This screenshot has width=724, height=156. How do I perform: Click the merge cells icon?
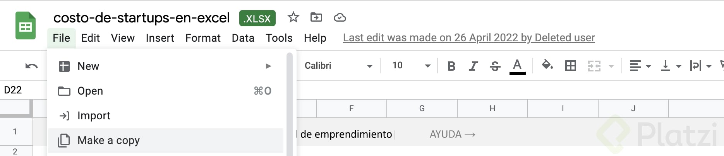pyautogui.click(x=594, y=66)
